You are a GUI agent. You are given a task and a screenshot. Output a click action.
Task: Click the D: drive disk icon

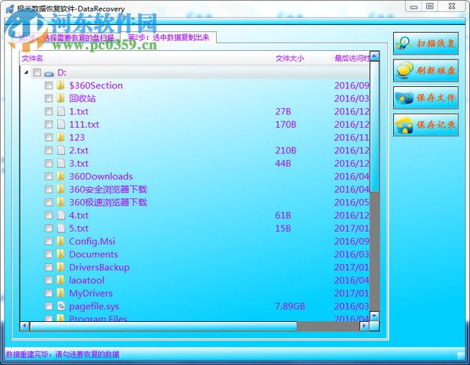(49, 73)
